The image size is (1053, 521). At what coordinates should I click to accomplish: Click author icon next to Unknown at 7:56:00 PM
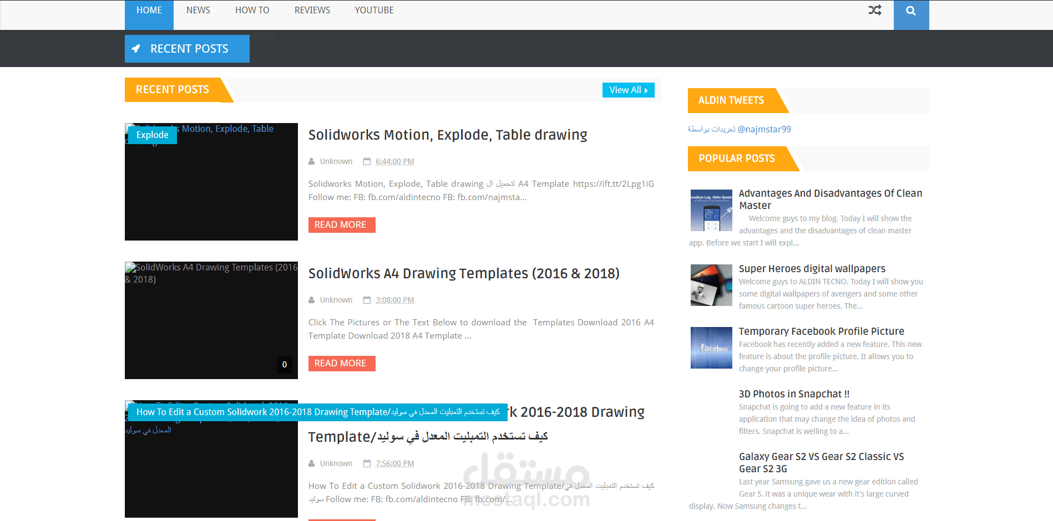click(x=312, y=463)
